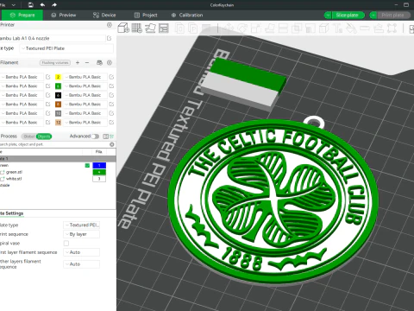The width and height of the screenshot is (414, 311).
Task: Click the Add plate icon
Action: pyautogui.click(x=137, y=28)
